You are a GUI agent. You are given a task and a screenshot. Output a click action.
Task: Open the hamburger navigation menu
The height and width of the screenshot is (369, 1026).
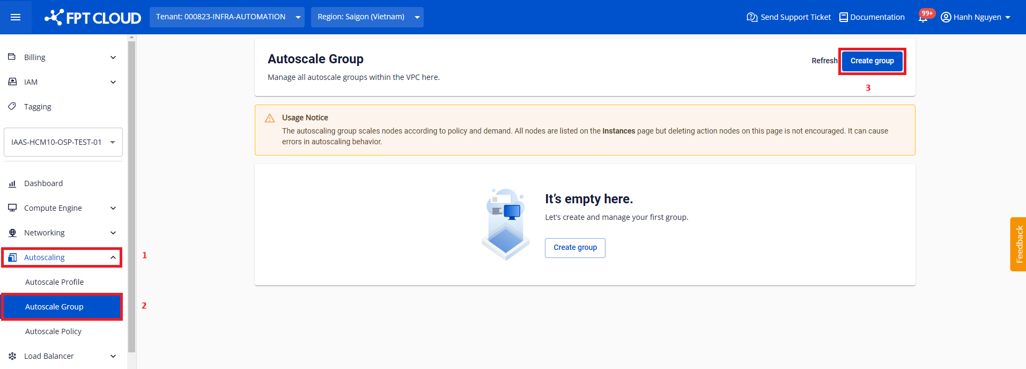(x=16, y=17)
